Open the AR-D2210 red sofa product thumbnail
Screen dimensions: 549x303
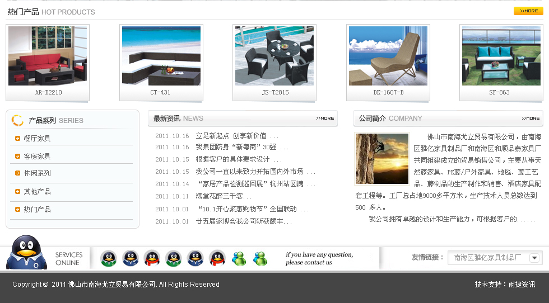click(x=48, y=56)
